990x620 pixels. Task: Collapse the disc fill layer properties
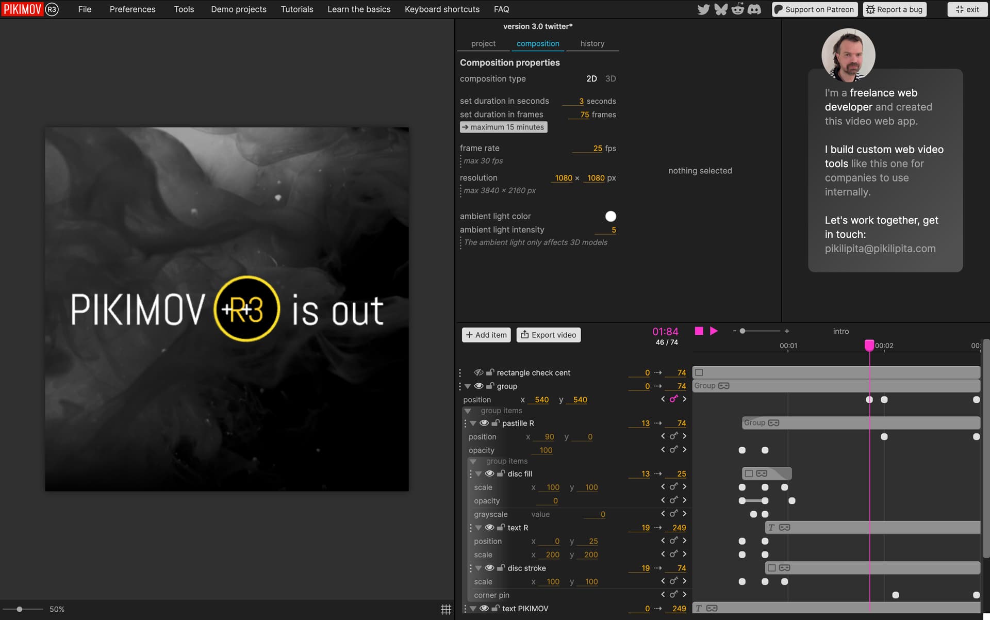click(x=478, y=474)
